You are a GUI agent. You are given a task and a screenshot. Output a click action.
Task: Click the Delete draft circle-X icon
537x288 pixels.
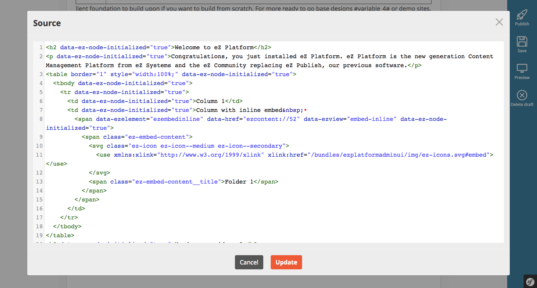(522, 95)
